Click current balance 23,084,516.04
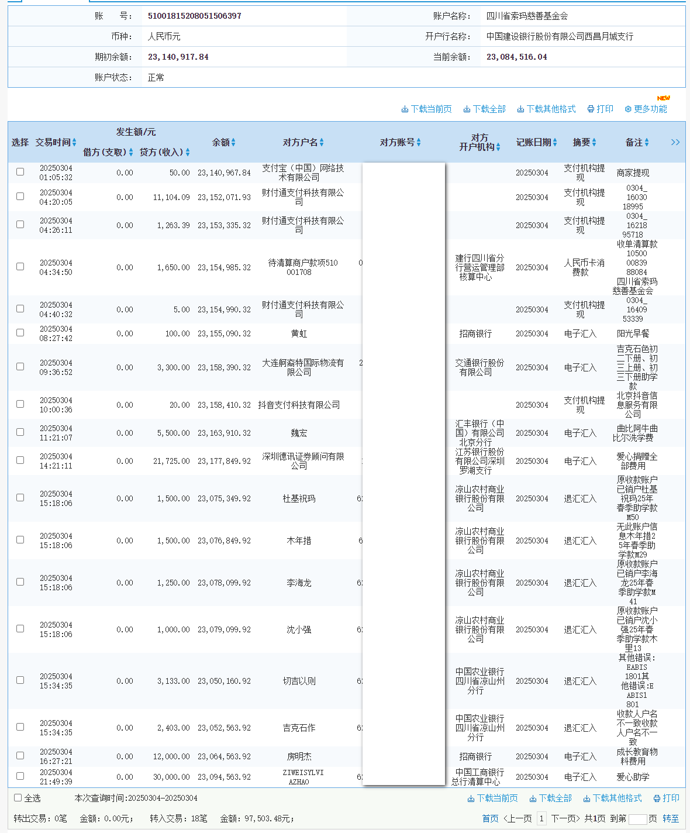Image resolution: width=690 pixels, height=833 pixels. coord(517,57)
